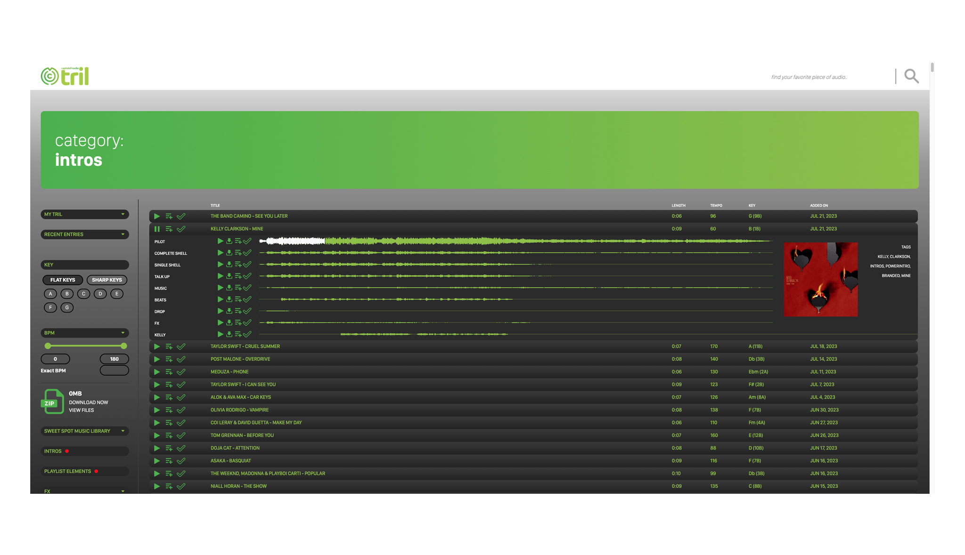Play Doja Cat - Attention intro
This screenshot has width=965, height=555.
(x=157, y=448)
